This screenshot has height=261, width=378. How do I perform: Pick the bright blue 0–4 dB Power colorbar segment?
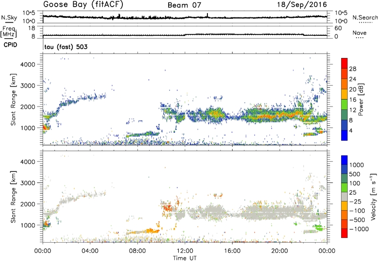point(344,135)
